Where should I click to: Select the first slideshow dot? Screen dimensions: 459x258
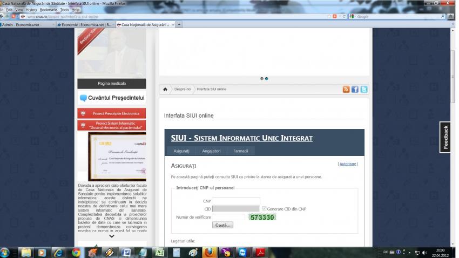pos(262,78)
